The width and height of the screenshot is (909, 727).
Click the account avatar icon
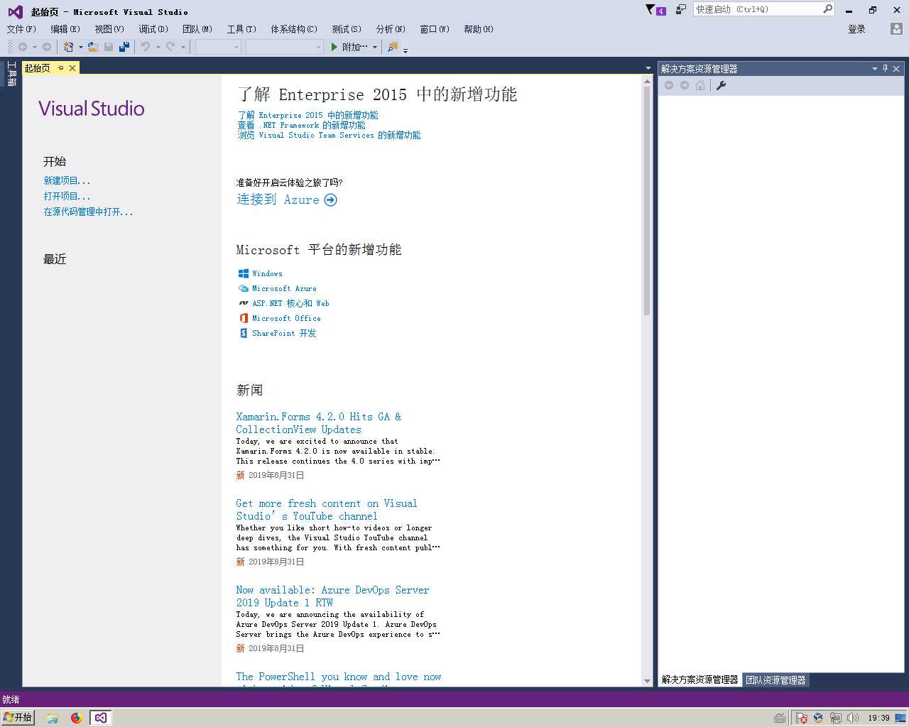896,29
